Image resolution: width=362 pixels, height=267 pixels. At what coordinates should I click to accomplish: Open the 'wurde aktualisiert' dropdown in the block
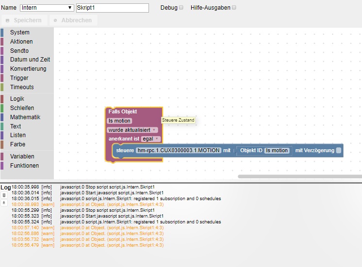click(132, 130)
